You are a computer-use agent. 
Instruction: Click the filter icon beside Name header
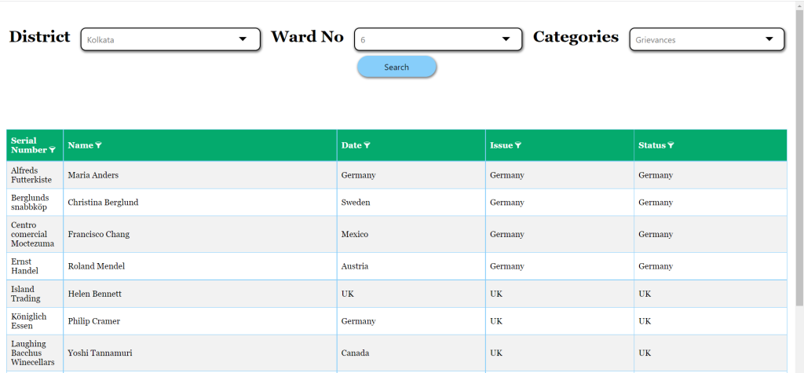(98, 145)
